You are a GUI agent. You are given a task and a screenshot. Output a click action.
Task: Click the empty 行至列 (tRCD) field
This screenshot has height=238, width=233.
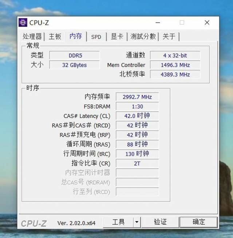(x=137, y=192)
